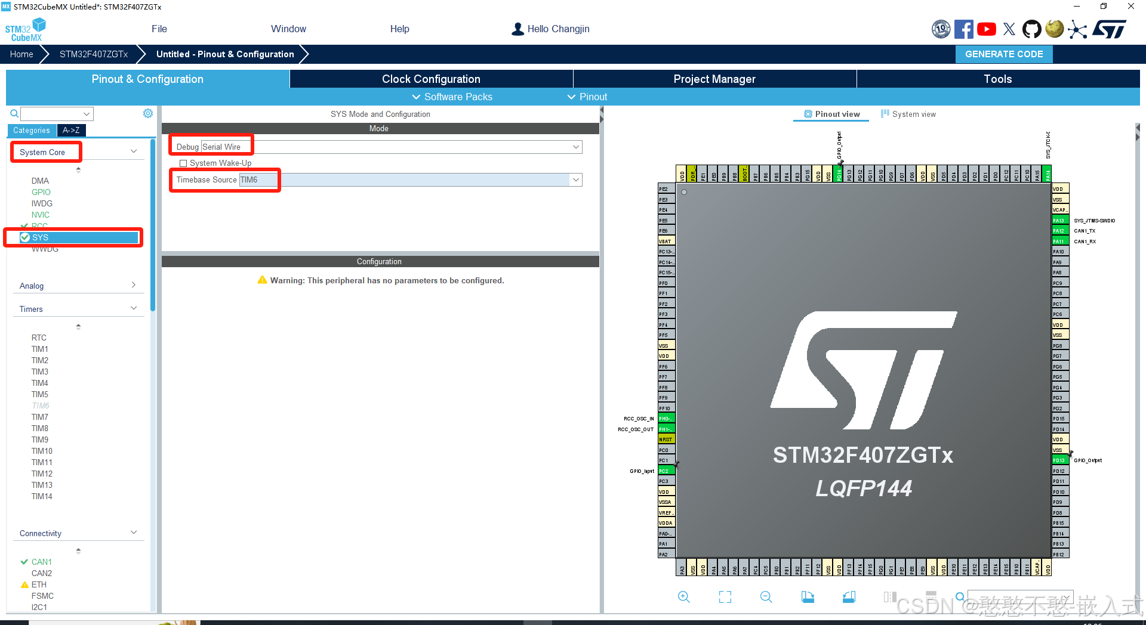The width and height of the screenshot is (1146, 625).
Task: Select CAN1 in Connectivity list
Action: coord(41,562)
